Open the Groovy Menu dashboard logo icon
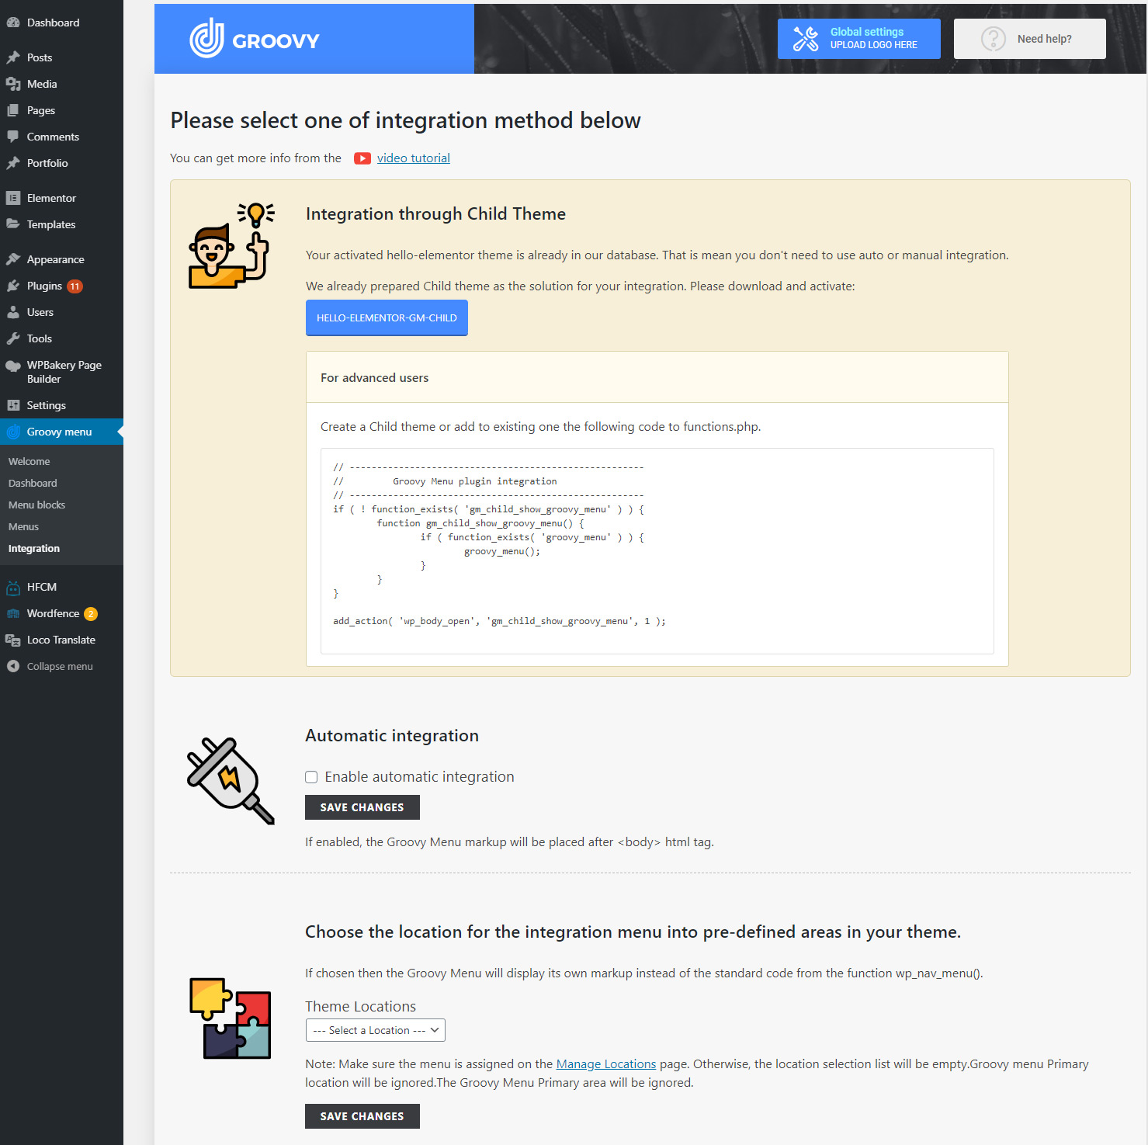 pos(208,38)
